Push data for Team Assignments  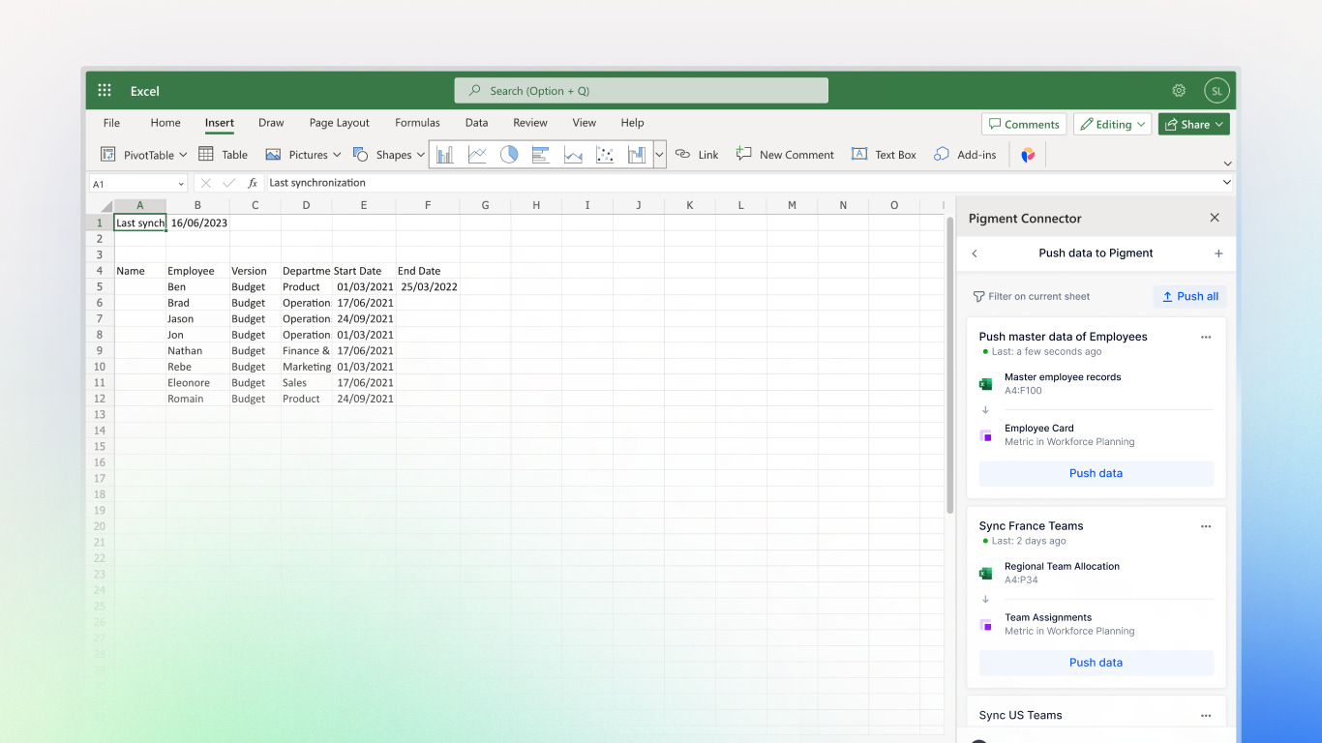pos(1097,663)
